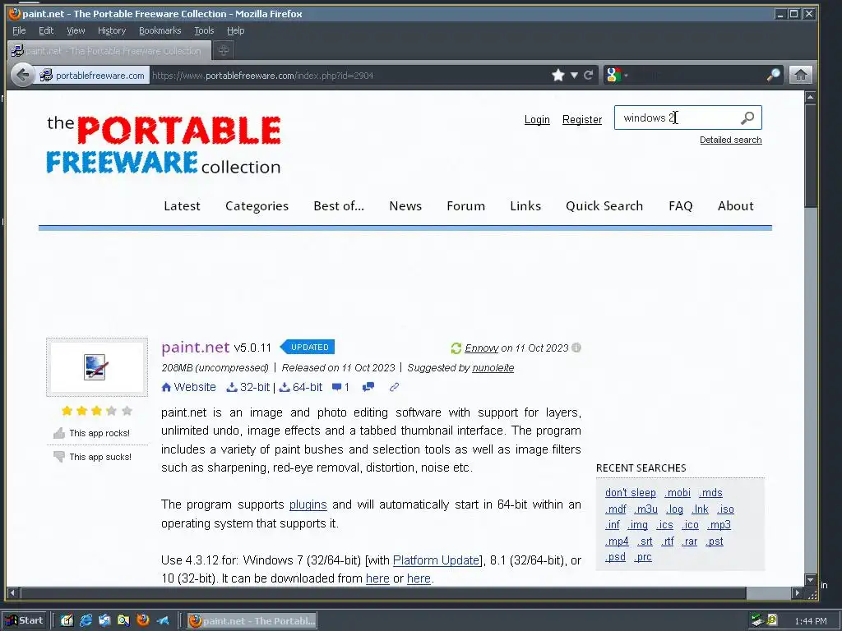
Task: Select the paint.net browser tab
Action: click(109, 50)
